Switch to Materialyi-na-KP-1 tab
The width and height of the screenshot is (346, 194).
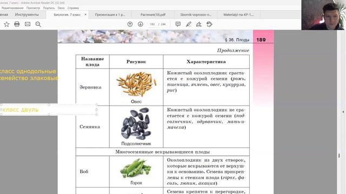coord(238,15)
